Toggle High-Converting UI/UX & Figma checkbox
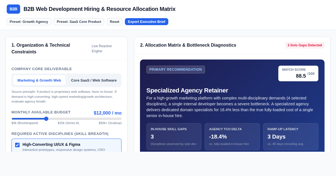 pyautogui.click(x=17, y=145)
